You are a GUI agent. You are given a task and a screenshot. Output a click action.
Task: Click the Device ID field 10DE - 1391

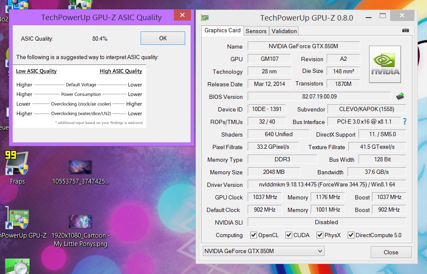[267, 109]
